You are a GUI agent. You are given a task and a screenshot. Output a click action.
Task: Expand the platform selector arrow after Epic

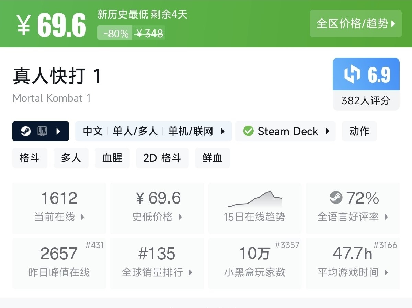click(58, 131)
